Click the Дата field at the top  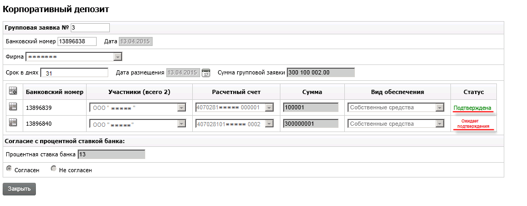click(x=136, y=41)
